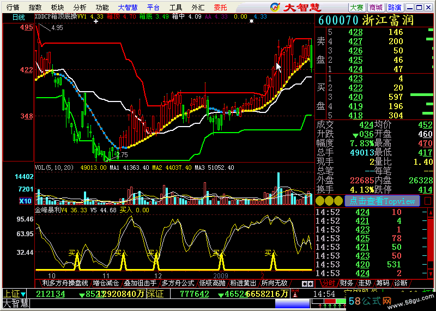Image resolution: width=436 pixels, height=311 pixels.
Task: Click the 大智慧 label in bottom-left corner
Action: [15, 303]
